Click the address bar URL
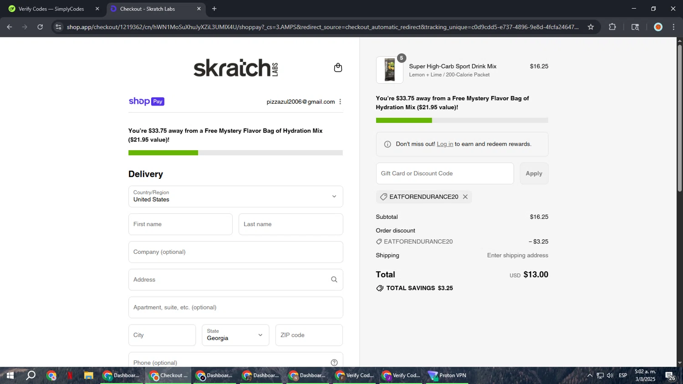Image resolution: width=683 pixels, height=384 pixels. coord(322,27)
